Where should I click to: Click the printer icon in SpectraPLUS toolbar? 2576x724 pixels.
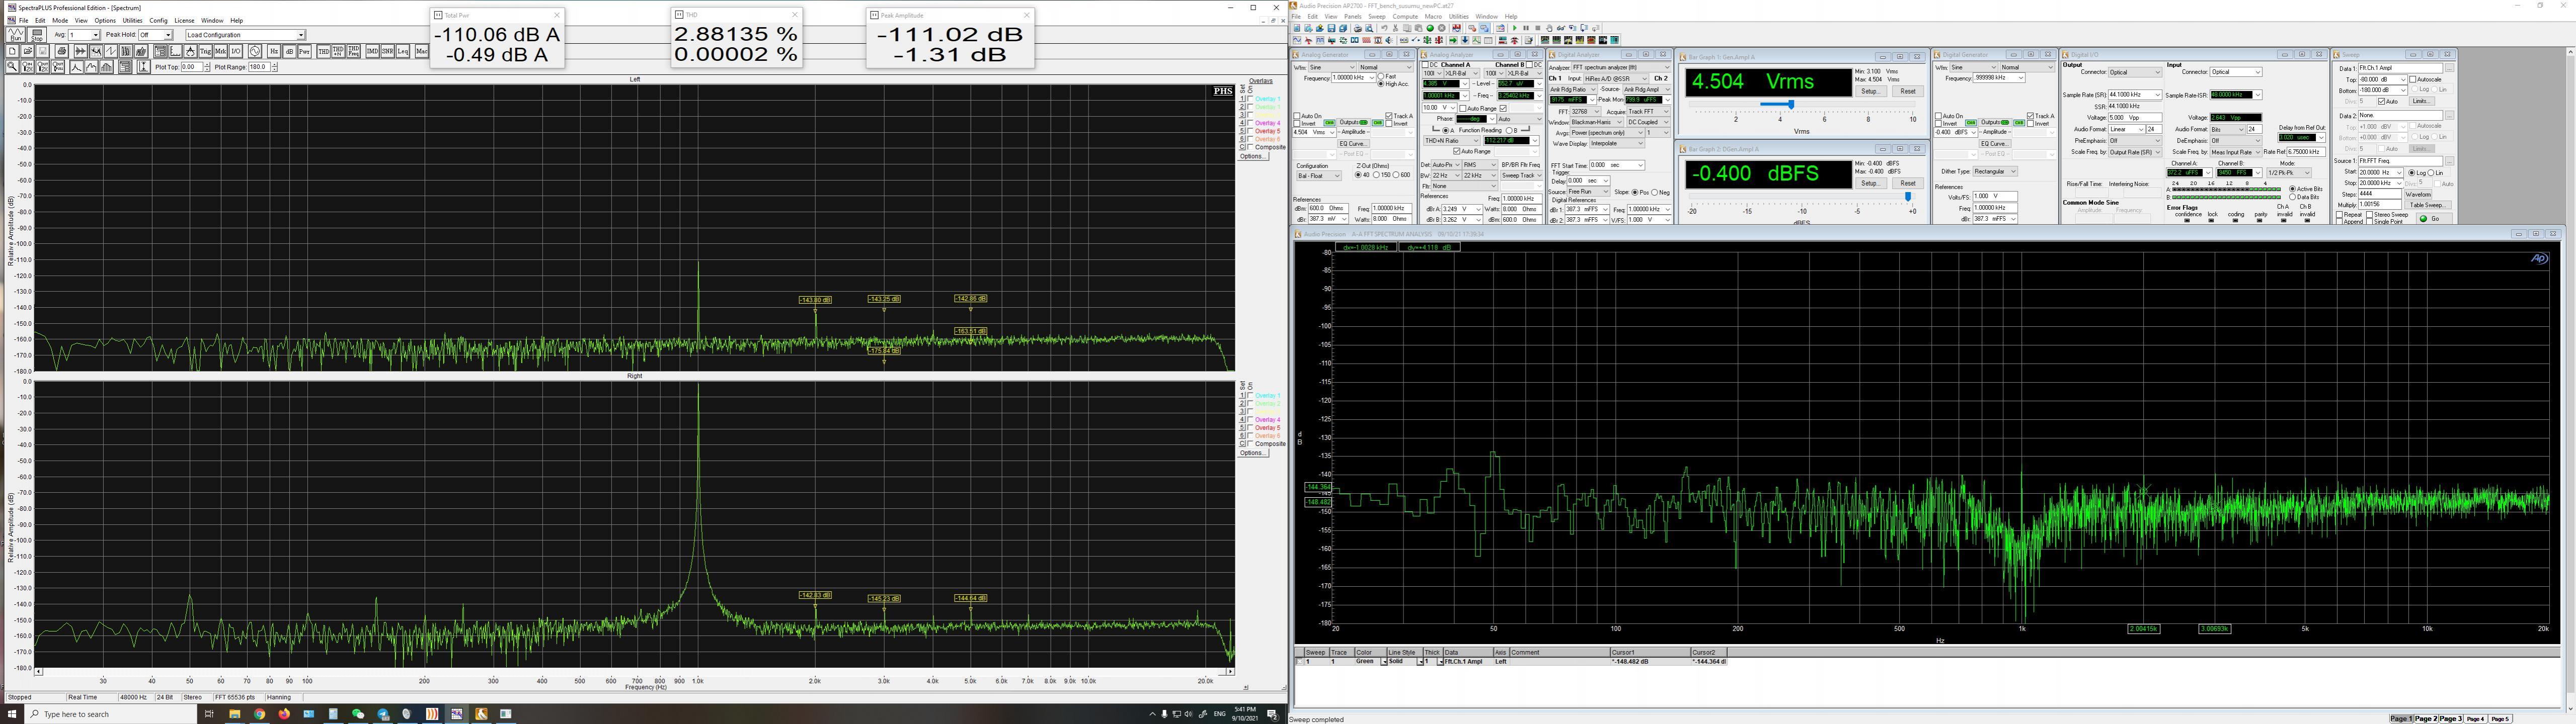click(62, 51)
